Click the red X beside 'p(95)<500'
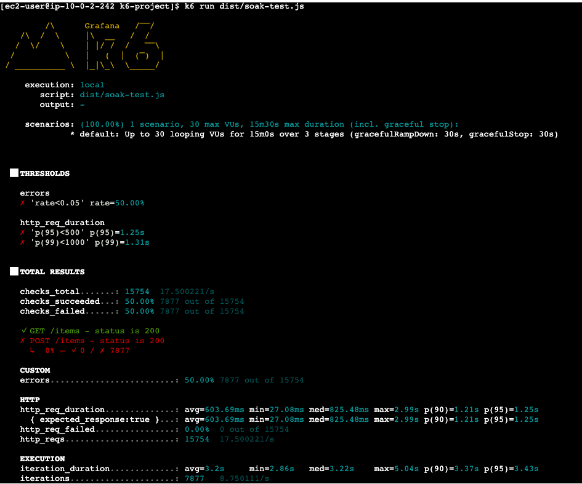Image resolution: width=582 pixels, height=484 pixels. point(23,232)
